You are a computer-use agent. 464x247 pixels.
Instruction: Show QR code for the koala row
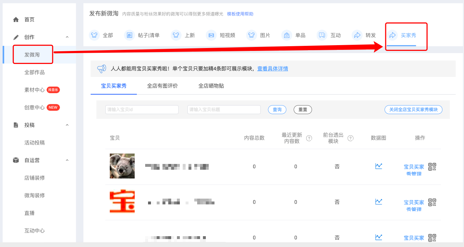pyautogui.click(x=432, y=166)
